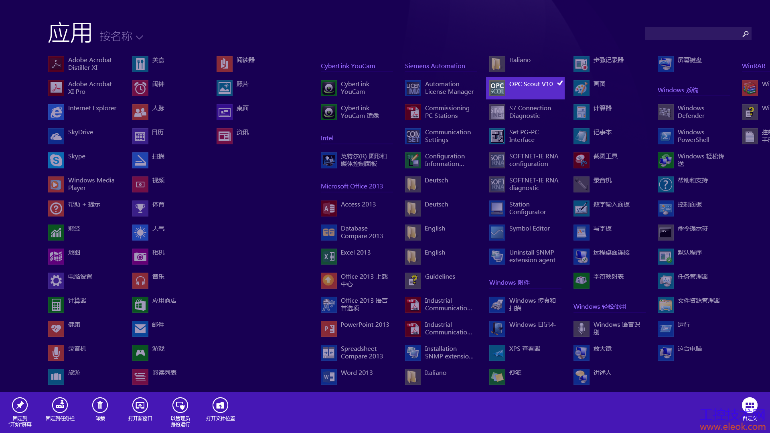This screenshot has width=770, height=433.
Task: Click the search magnifier icon
Action: pos(746,34)
